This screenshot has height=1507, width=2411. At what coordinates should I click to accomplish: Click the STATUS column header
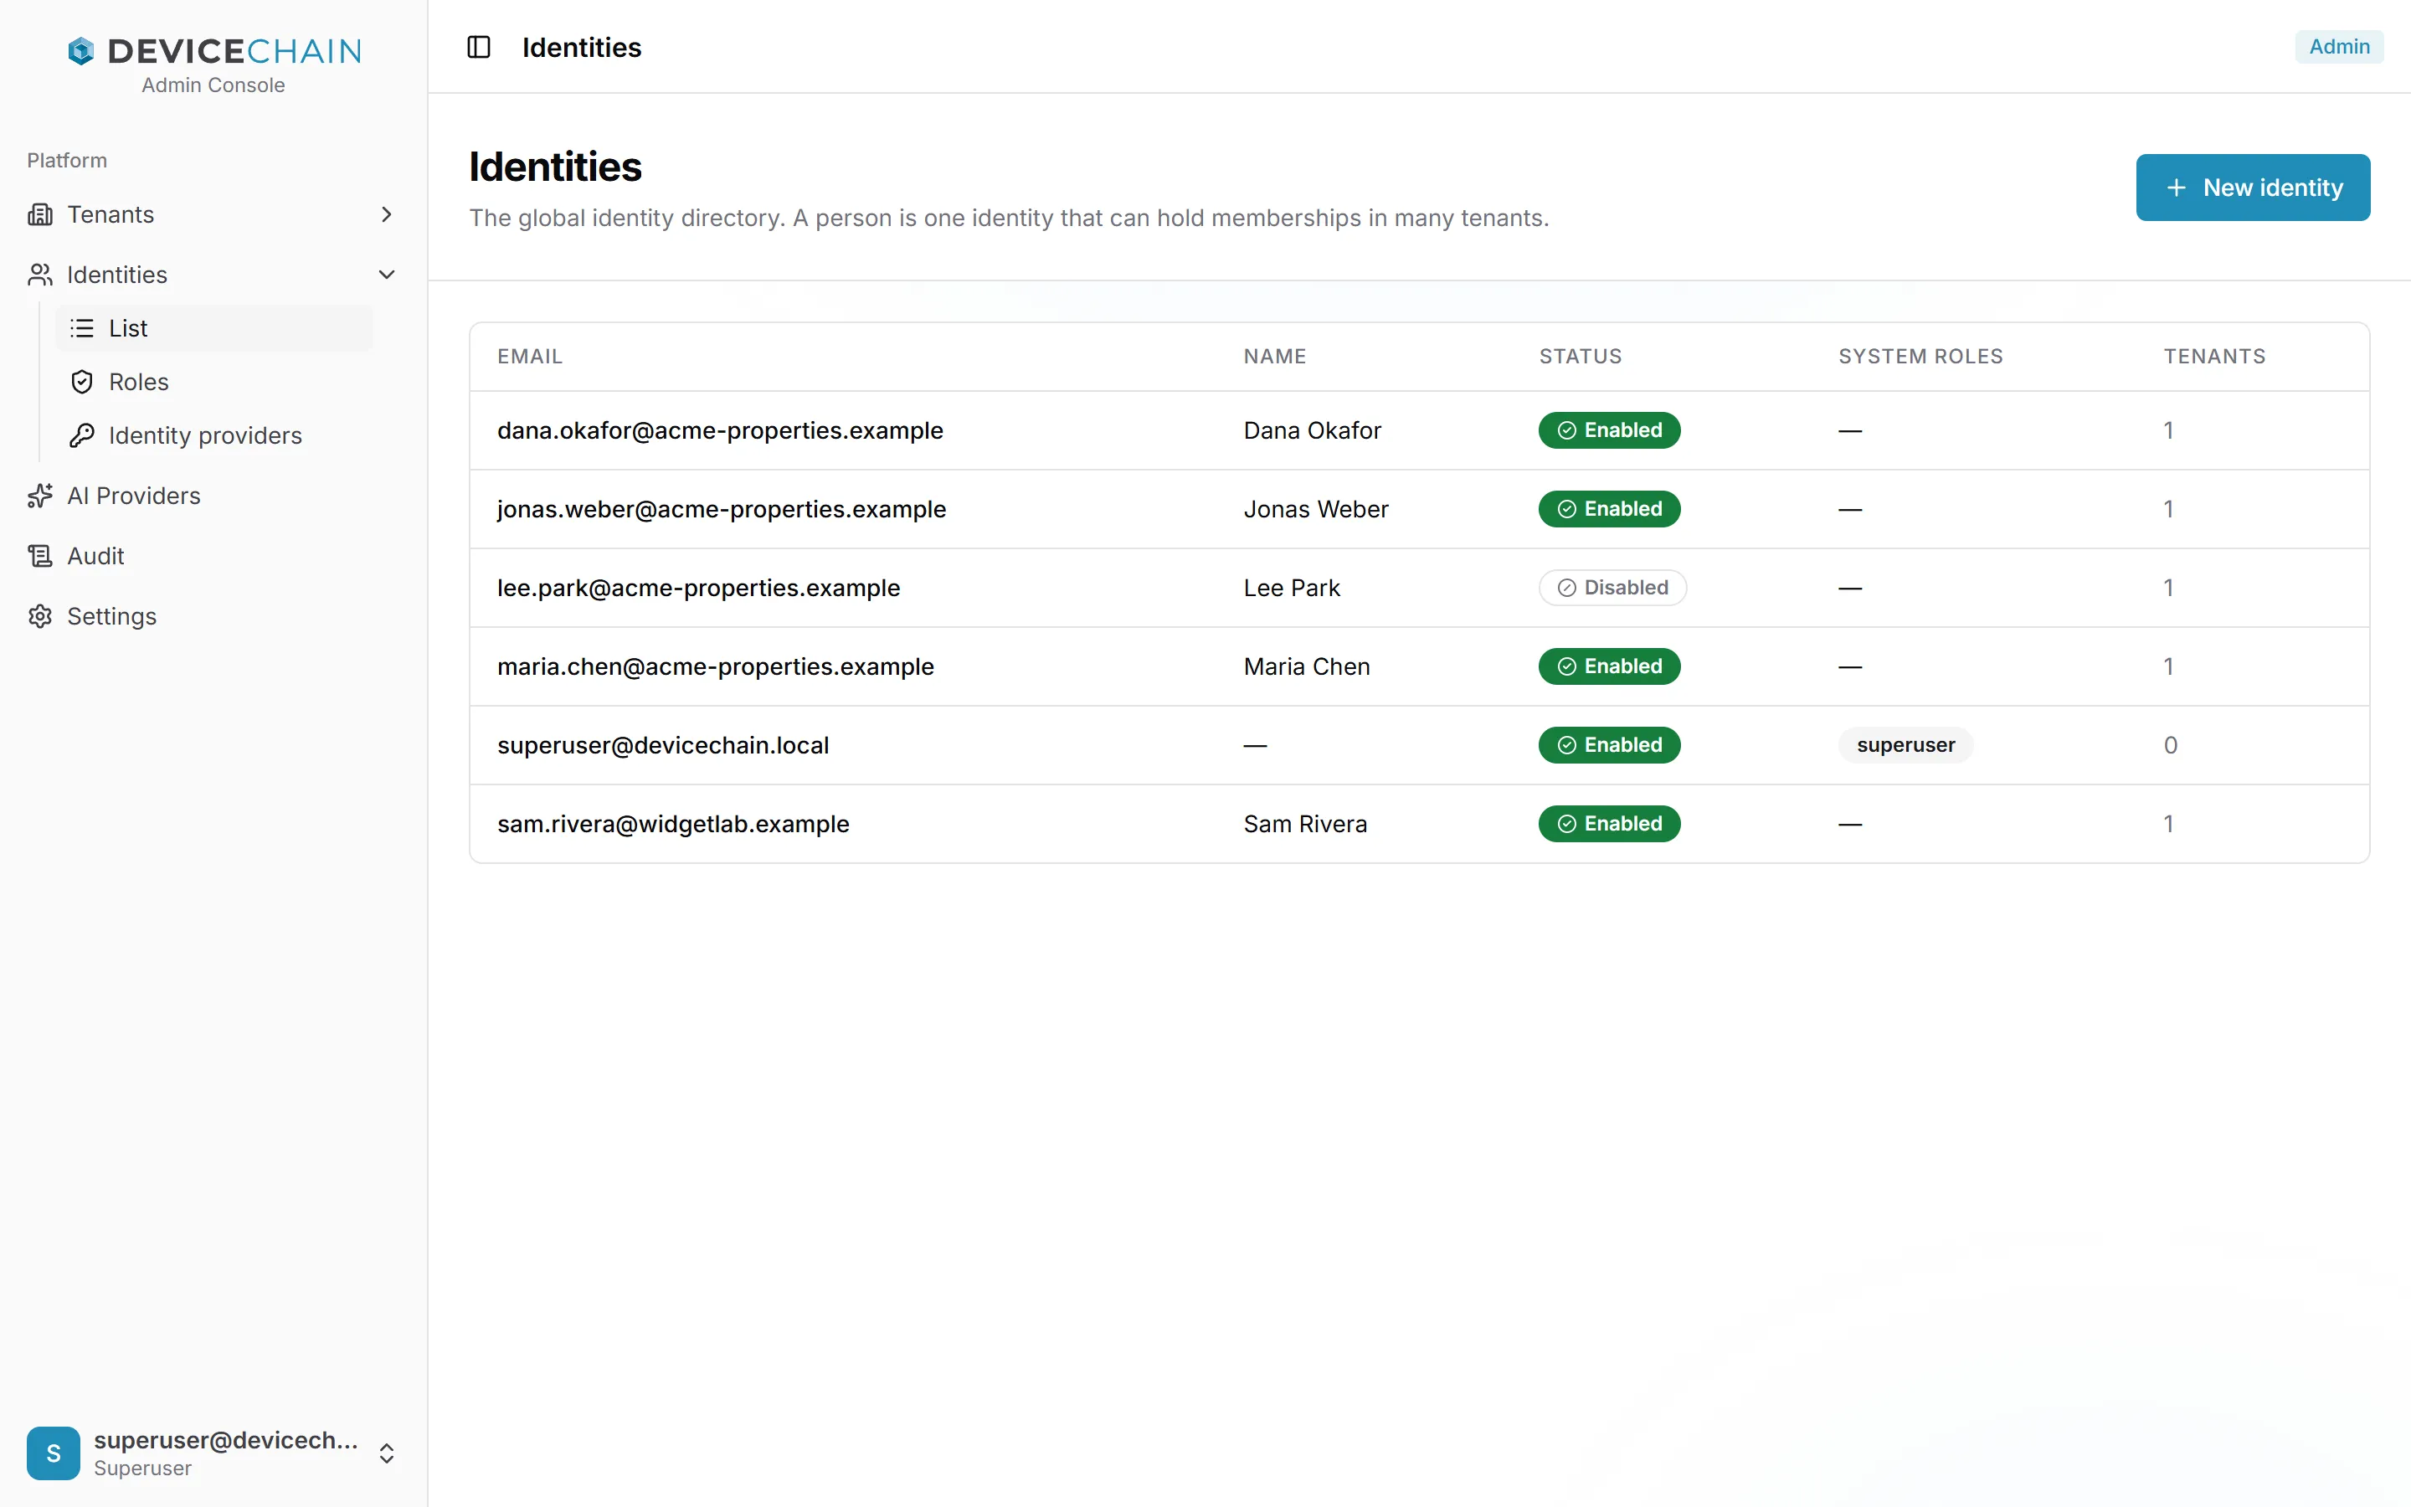tap(1580, 357)
